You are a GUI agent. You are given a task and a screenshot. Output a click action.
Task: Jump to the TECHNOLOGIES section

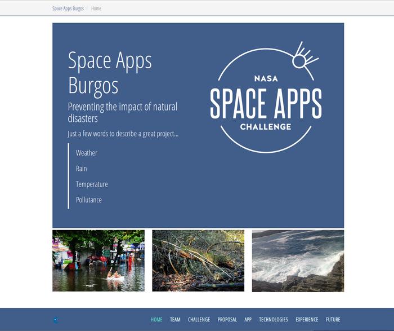point(273,320)
